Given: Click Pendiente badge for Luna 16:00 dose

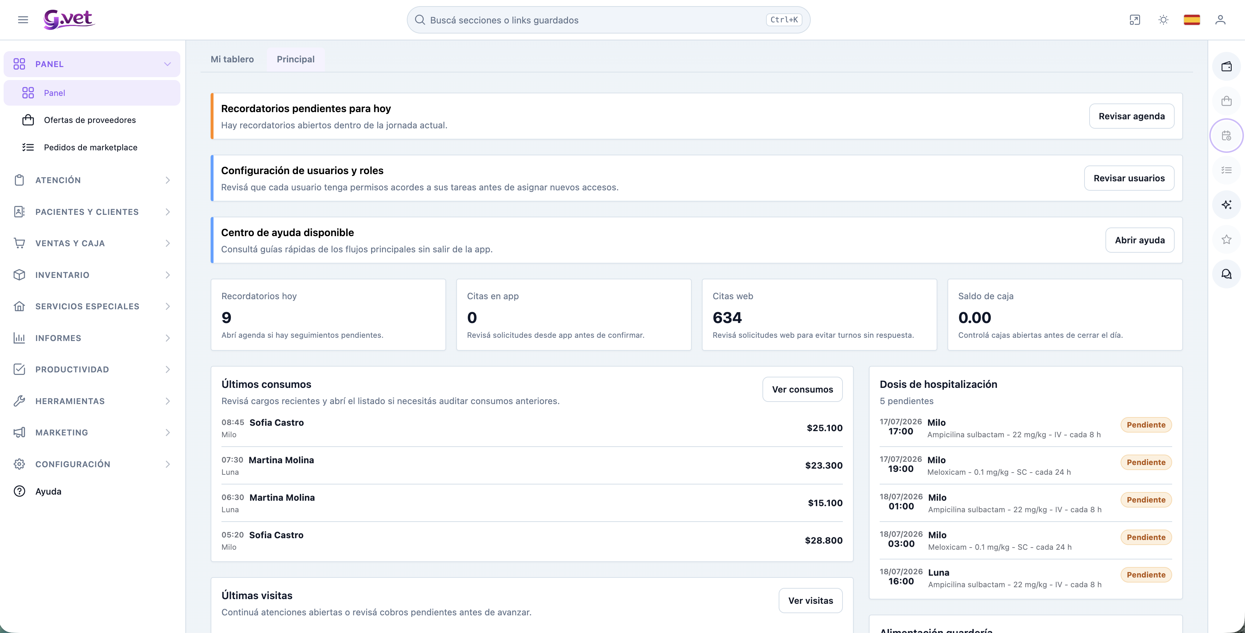Looking at the screenshot, I should coord(1146,575).
